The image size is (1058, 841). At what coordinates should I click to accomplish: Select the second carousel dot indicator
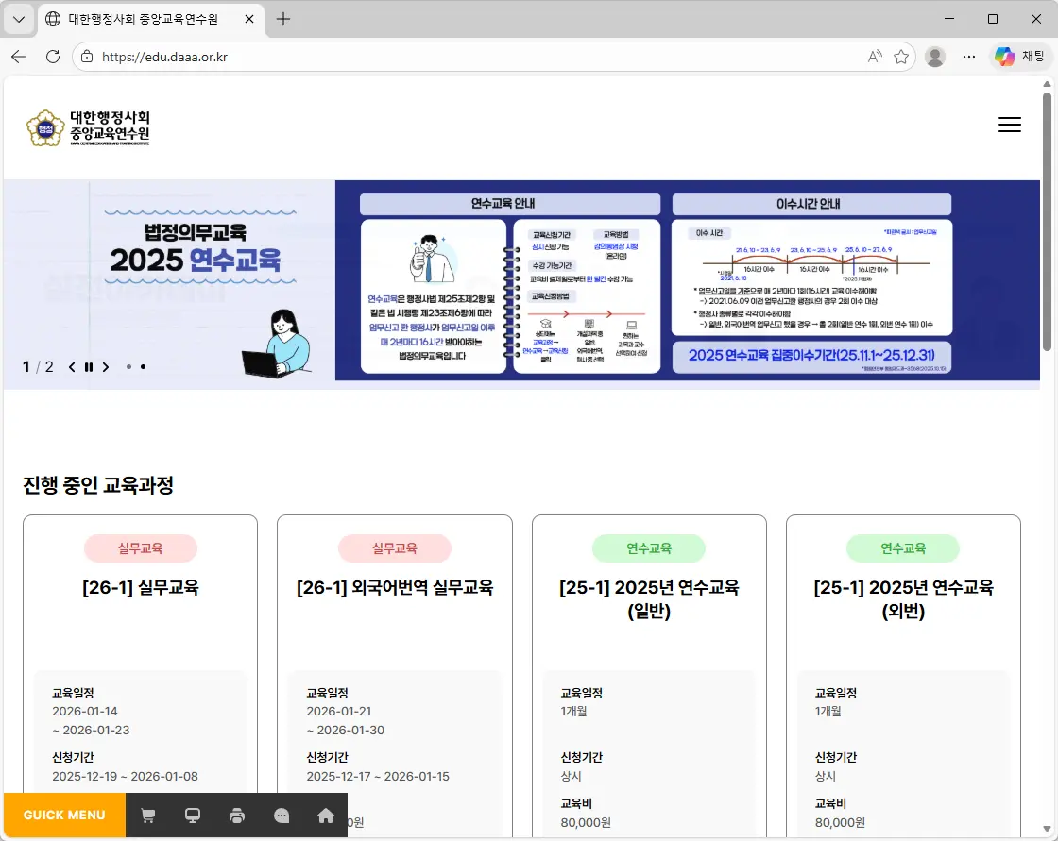(x=143, y=367)
